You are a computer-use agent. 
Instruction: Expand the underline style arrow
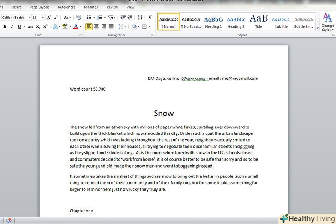(x=24, y=27)
